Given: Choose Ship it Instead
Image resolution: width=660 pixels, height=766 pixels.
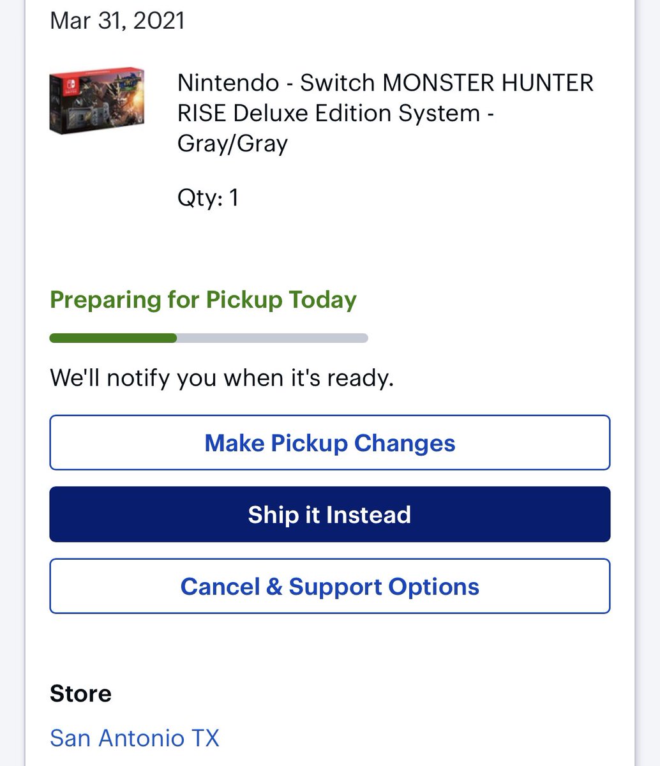Looking at the screenshot, I should pyautogui.click(x=330, y=514).
